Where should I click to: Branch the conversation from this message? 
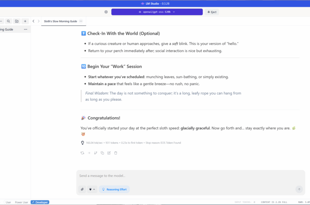click(x=96, y=153)
